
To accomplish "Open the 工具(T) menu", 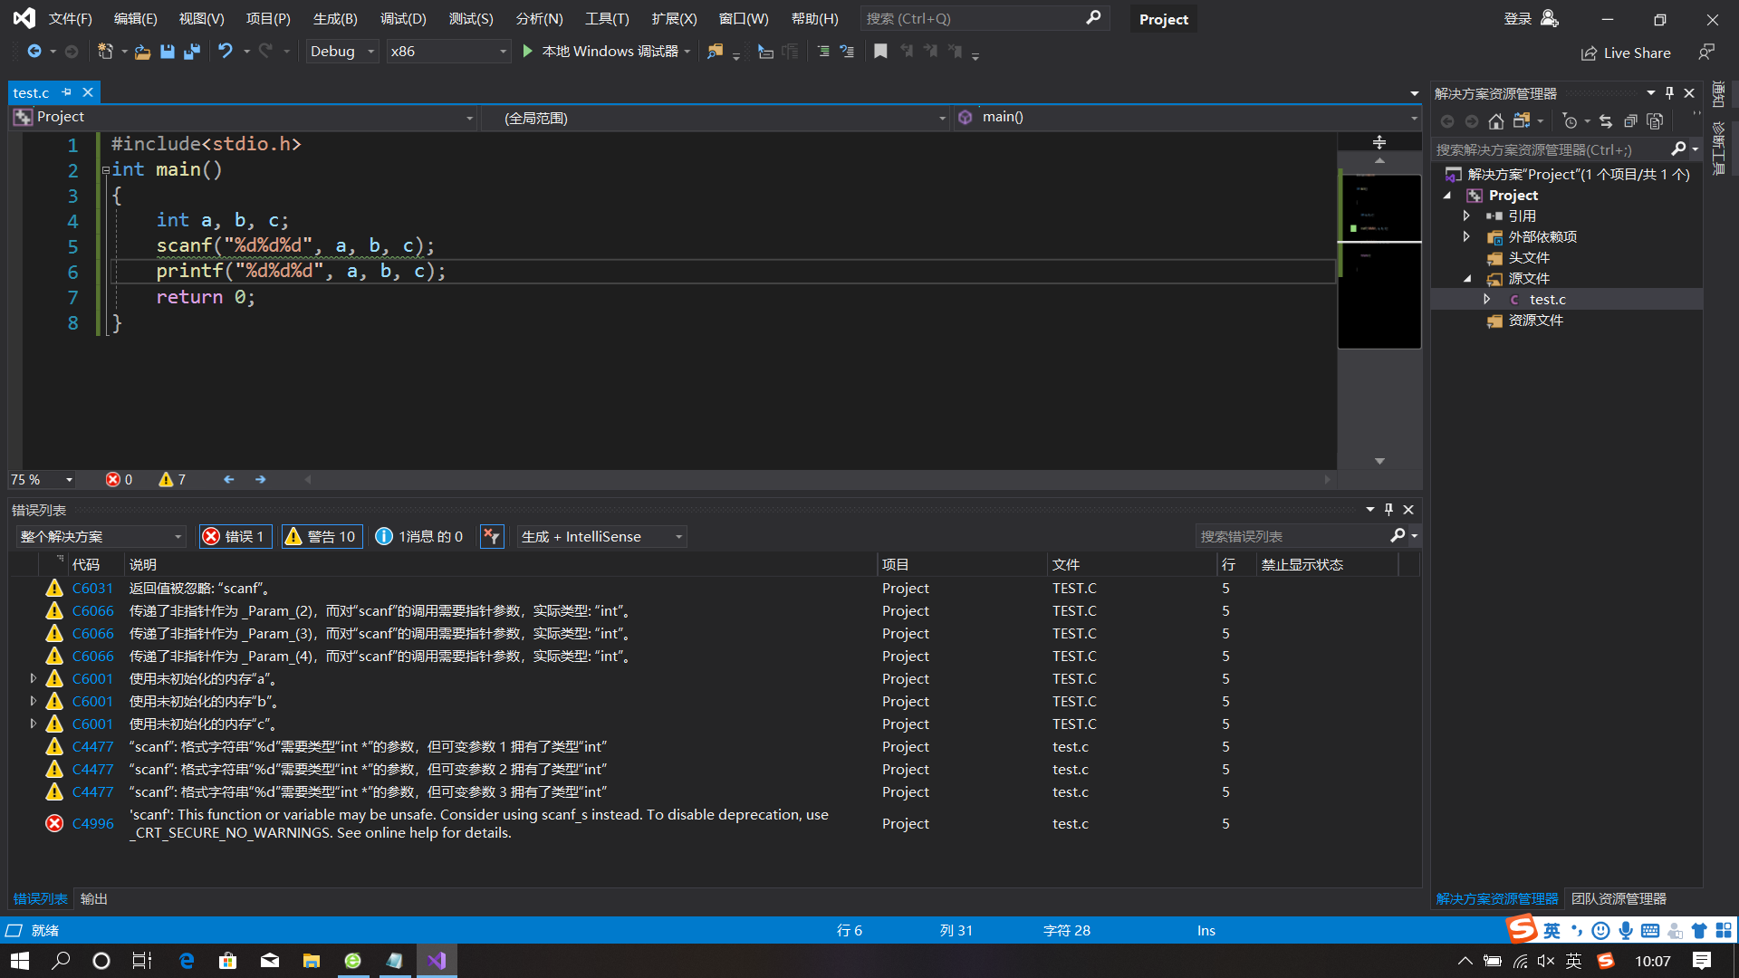I will [607, 18].
